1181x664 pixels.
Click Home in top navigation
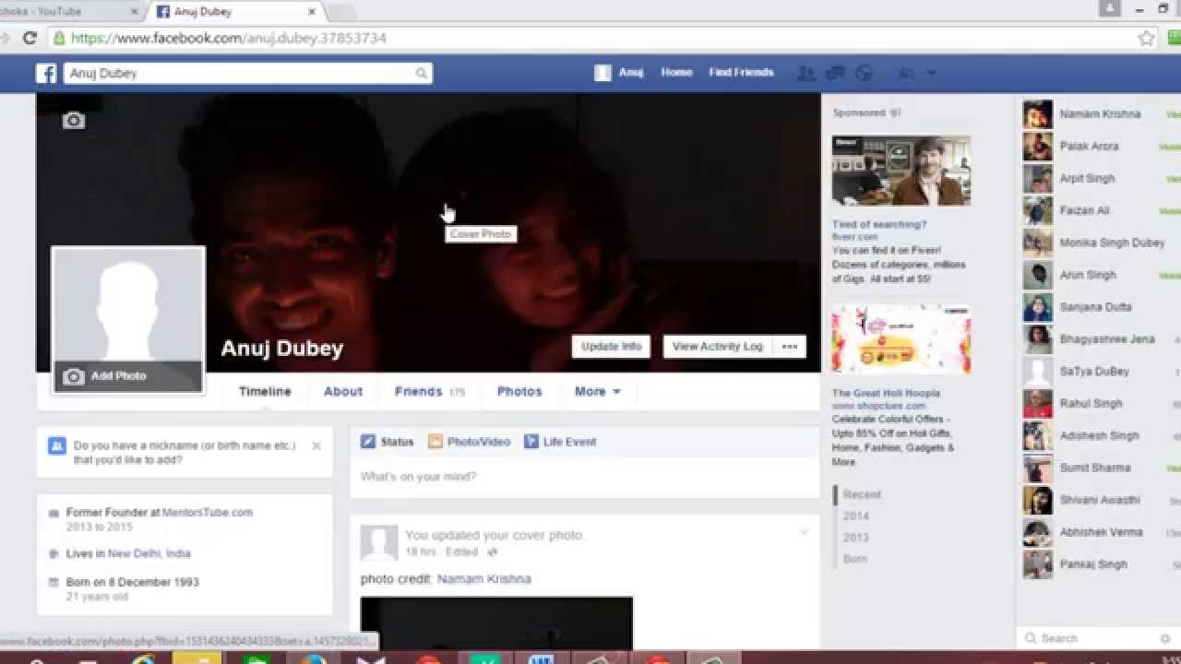coord(676,73)
